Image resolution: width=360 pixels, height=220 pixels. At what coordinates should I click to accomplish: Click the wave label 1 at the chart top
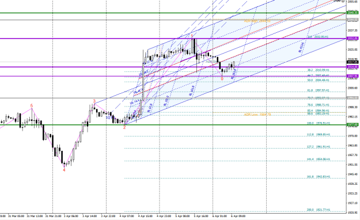[x=192, y=36]
